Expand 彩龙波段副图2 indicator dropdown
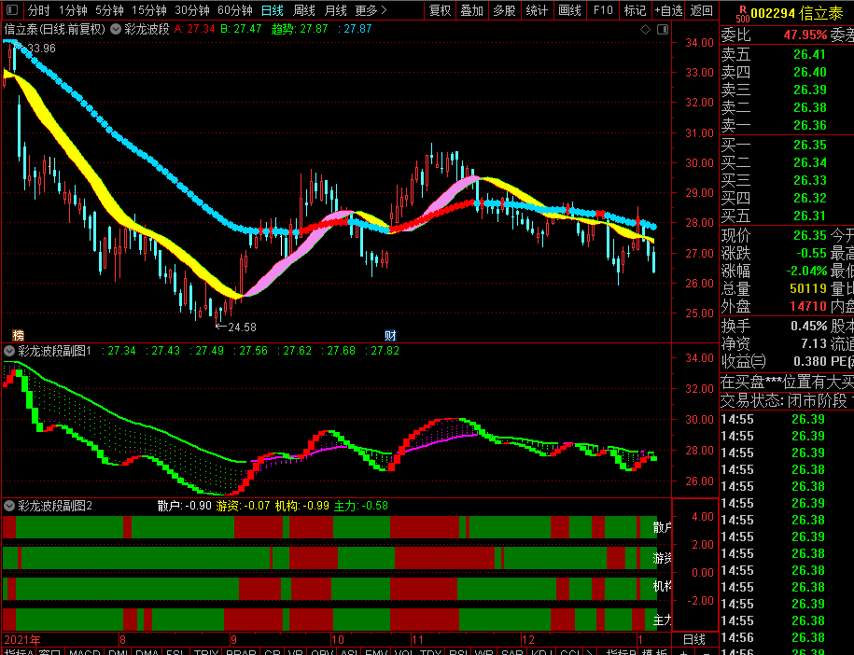 pyautogui.click(x=9, y=506)
